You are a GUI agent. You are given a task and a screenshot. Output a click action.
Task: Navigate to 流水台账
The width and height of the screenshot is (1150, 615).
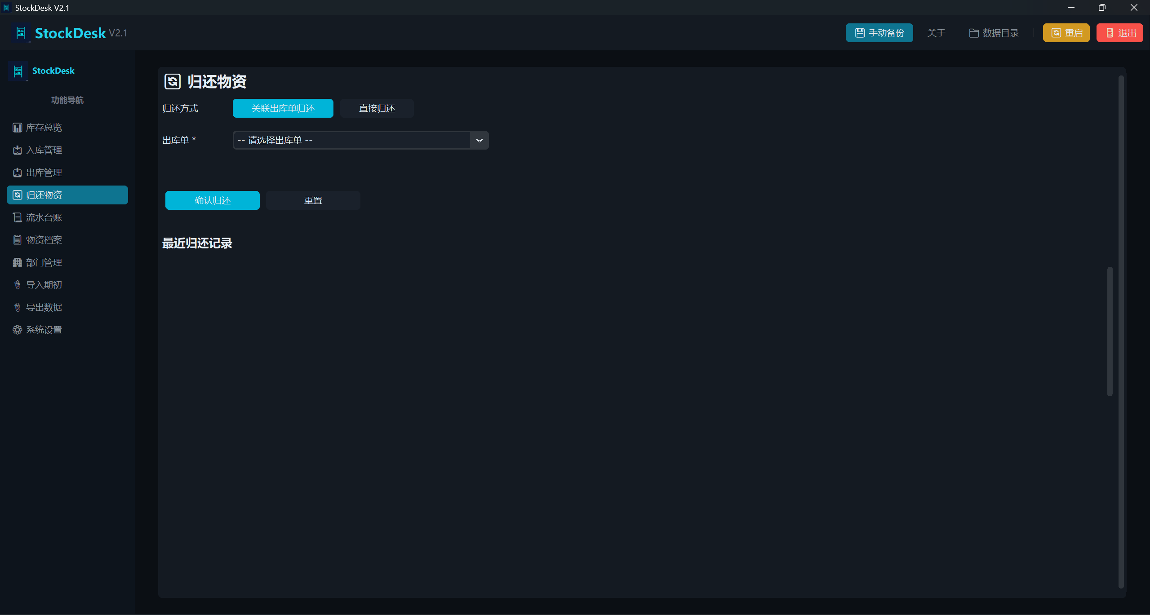(x=67, y=217)
